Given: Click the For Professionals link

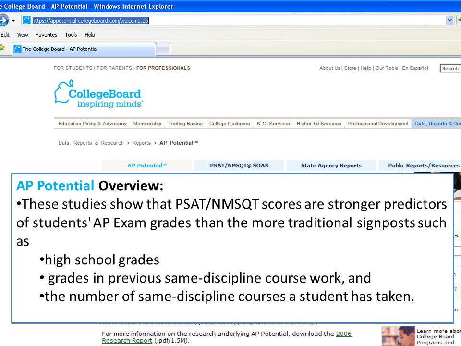Looking at the screenshot, I should [x=163, y=68].
